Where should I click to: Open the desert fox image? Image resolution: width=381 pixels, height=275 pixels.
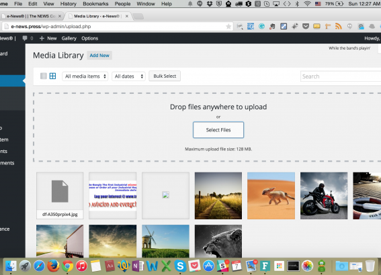point(271,196)
